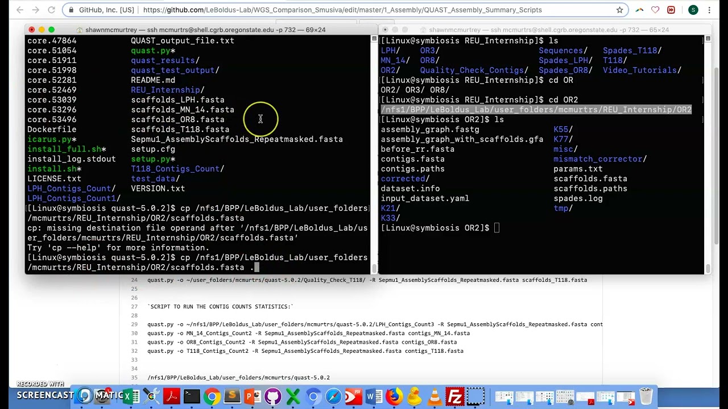Click the padlock site info icon
The image size is (728, 409).
pyautogui.click(x=71, y=10)
